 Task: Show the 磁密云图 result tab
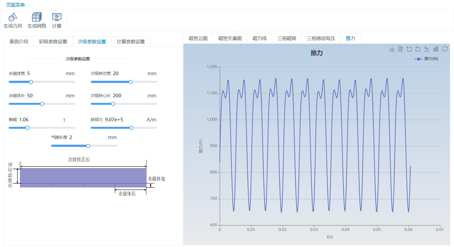198,38
